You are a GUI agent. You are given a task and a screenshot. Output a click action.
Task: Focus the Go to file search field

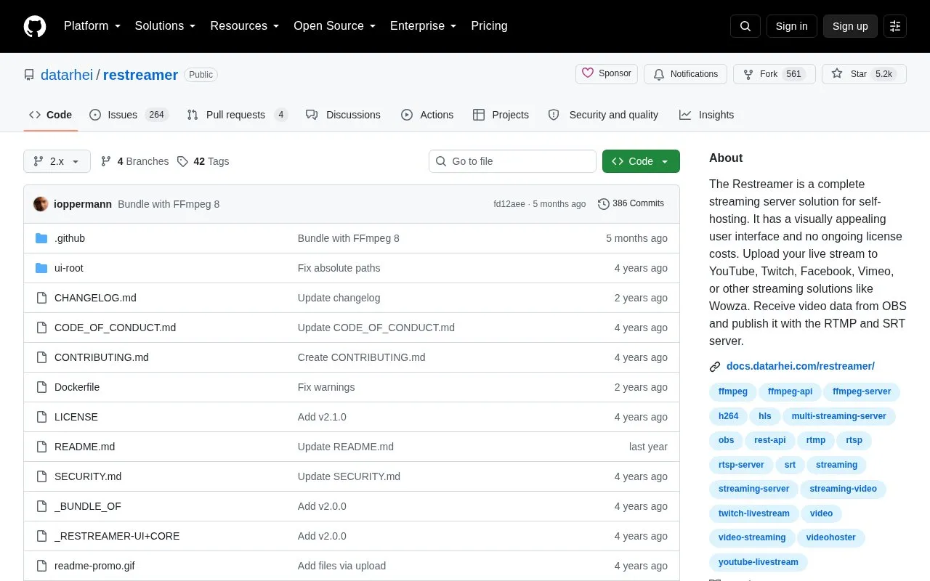click(x=512, y=161)
